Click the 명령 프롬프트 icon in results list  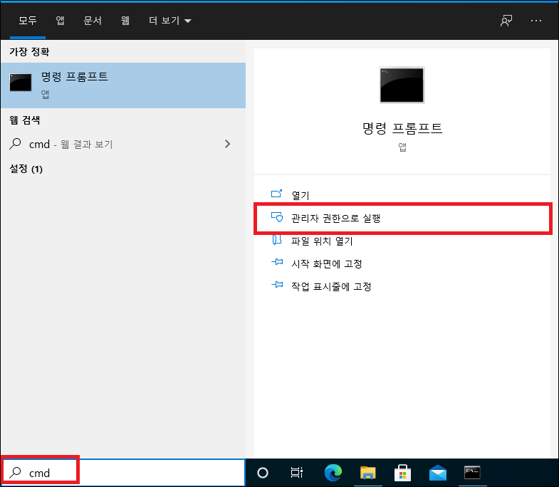pyautogui.click(x=21, y=83)
